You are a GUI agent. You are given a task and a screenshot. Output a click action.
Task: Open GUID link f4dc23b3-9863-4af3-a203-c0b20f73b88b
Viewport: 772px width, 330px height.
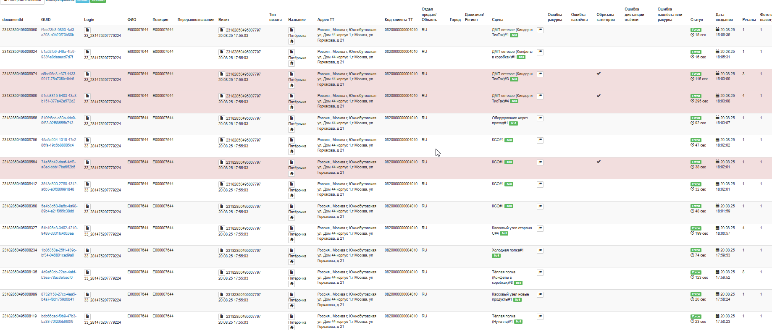click(58, 32)
